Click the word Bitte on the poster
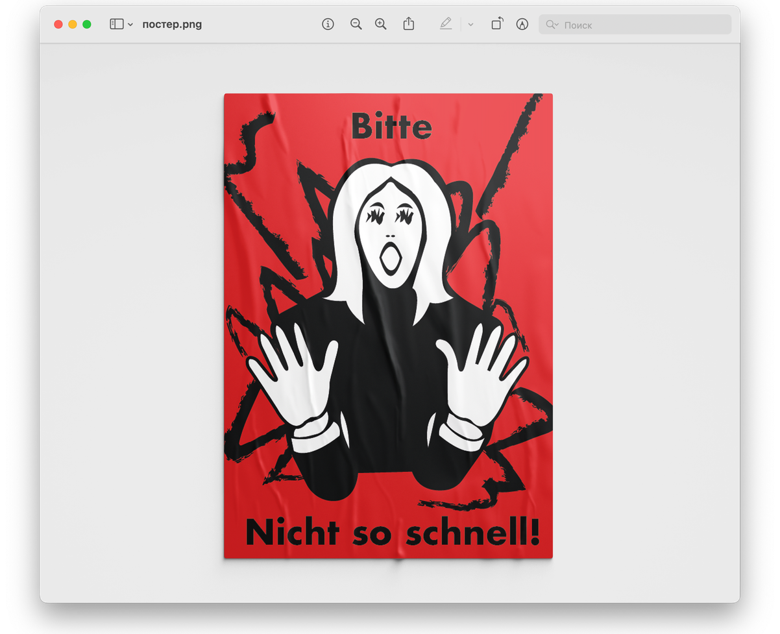 (x=391, y=127)
